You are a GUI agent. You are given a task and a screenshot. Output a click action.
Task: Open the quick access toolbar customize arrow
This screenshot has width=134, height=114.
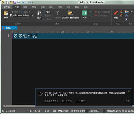[32, 3]
